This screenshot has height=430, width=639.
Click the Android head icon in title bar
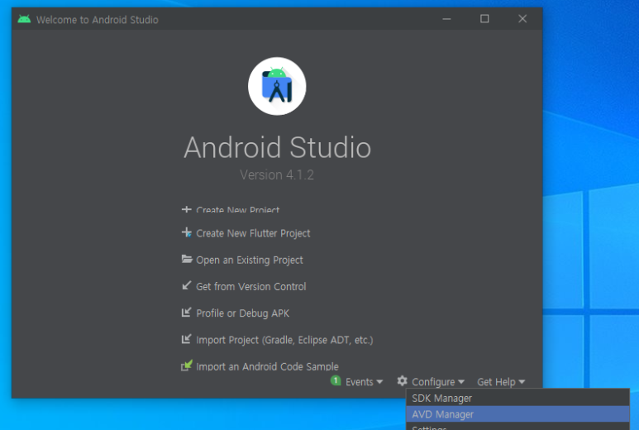[x=24, y=19]
